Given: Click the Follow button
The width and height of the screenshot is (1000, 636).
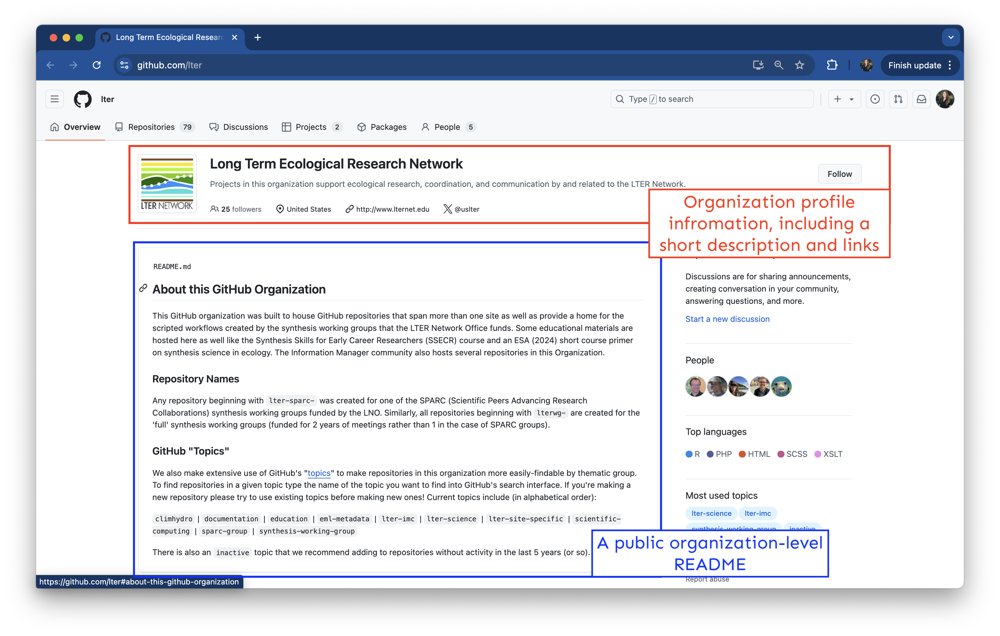Looking at the screenshot, I should click(839, 174).
